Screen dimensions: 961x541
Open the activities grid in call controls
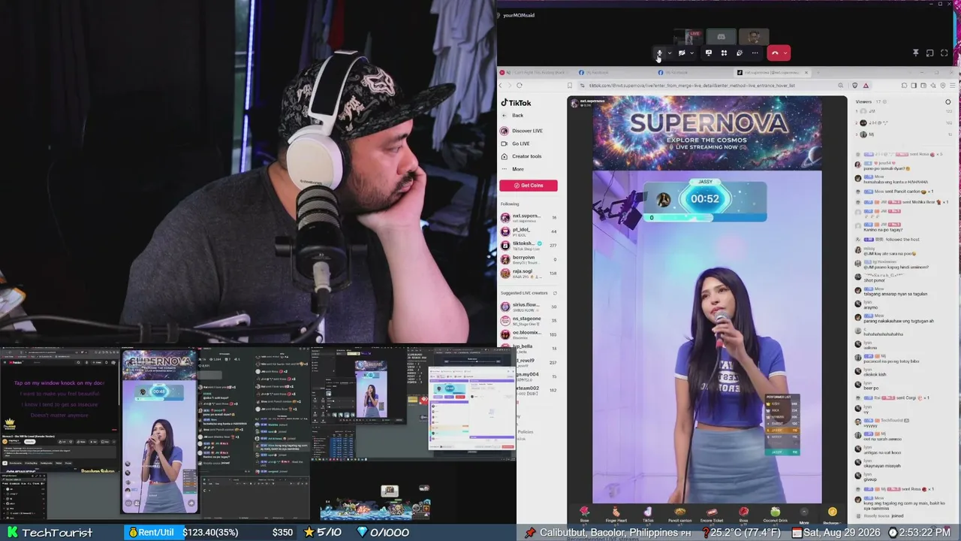pos(724,53)
